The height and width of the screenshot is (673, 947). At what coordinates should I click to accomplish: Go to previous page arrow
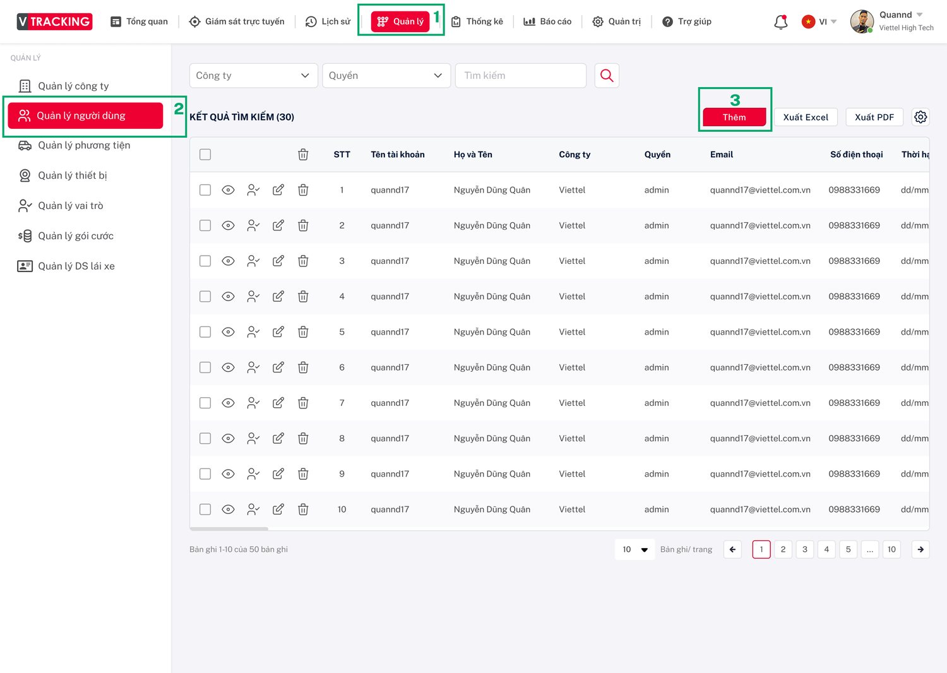[732, 549]
